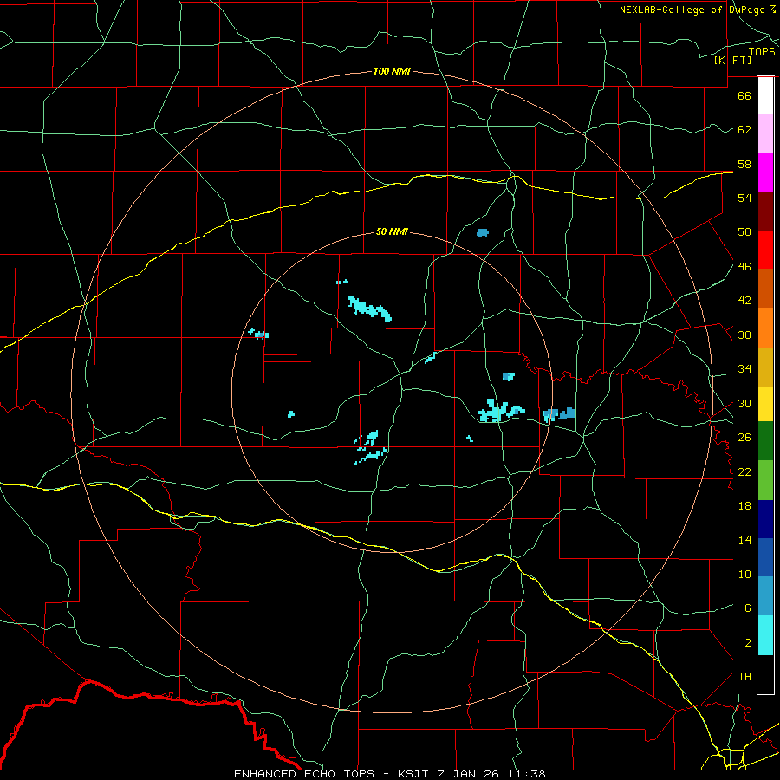Click the '11:38' timestamp at the bottom

(526, 774)
